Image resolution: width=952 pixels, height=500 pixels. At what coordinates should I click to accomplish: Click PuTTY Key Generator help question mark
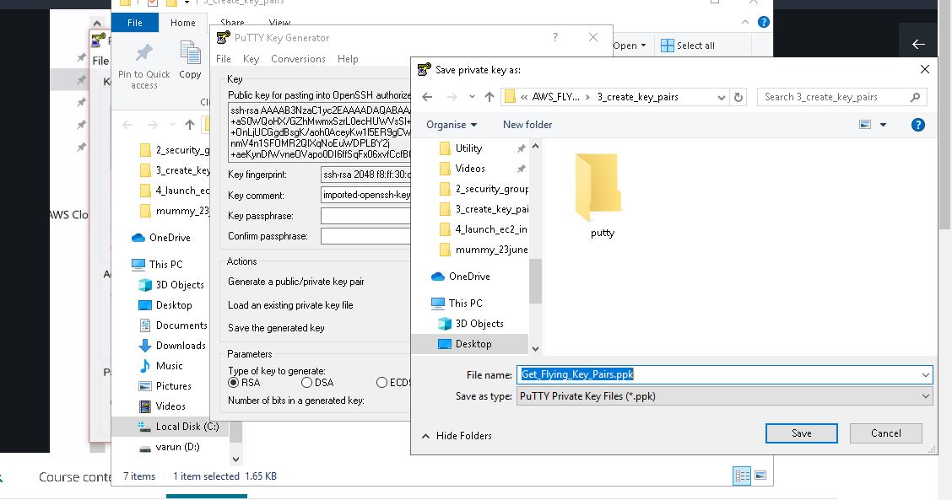point(555,38)
